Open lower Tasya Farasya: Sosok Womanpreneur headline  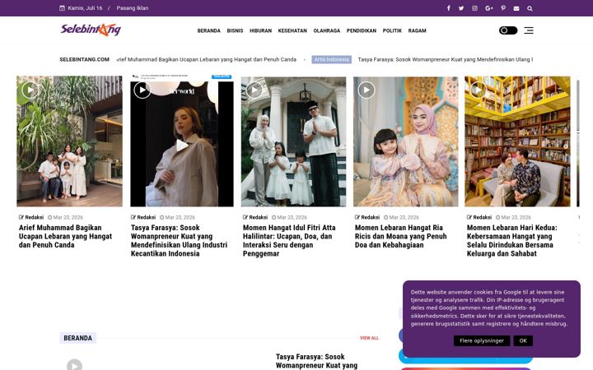point(316,361)
